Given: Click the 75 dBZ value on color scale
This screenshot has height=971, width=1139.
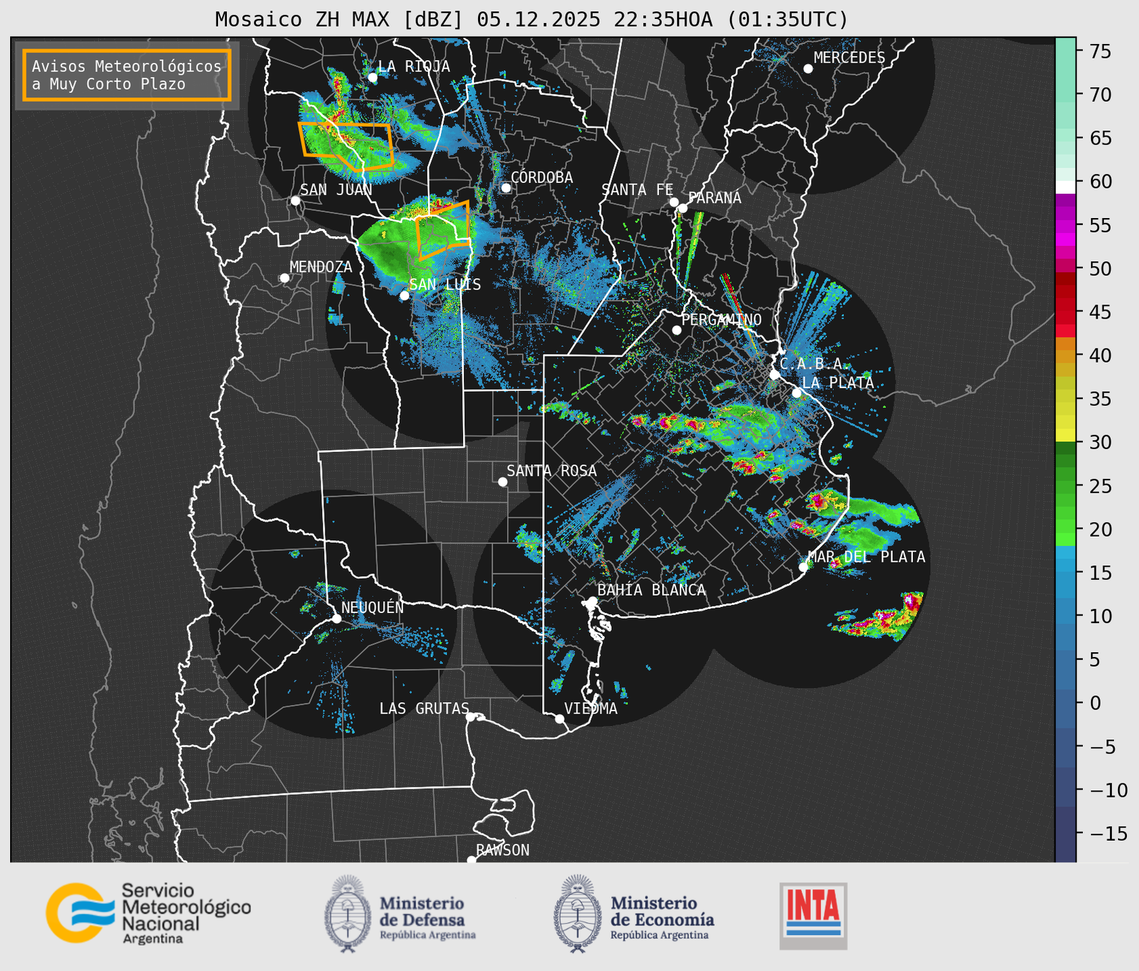Looking at the screenshot, I should (x=1101, y=51).
